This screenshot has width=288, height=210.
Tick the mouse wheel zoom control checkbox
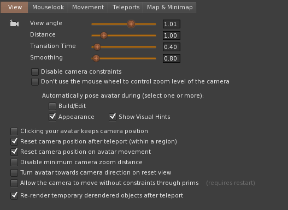[x=35, y=82]
